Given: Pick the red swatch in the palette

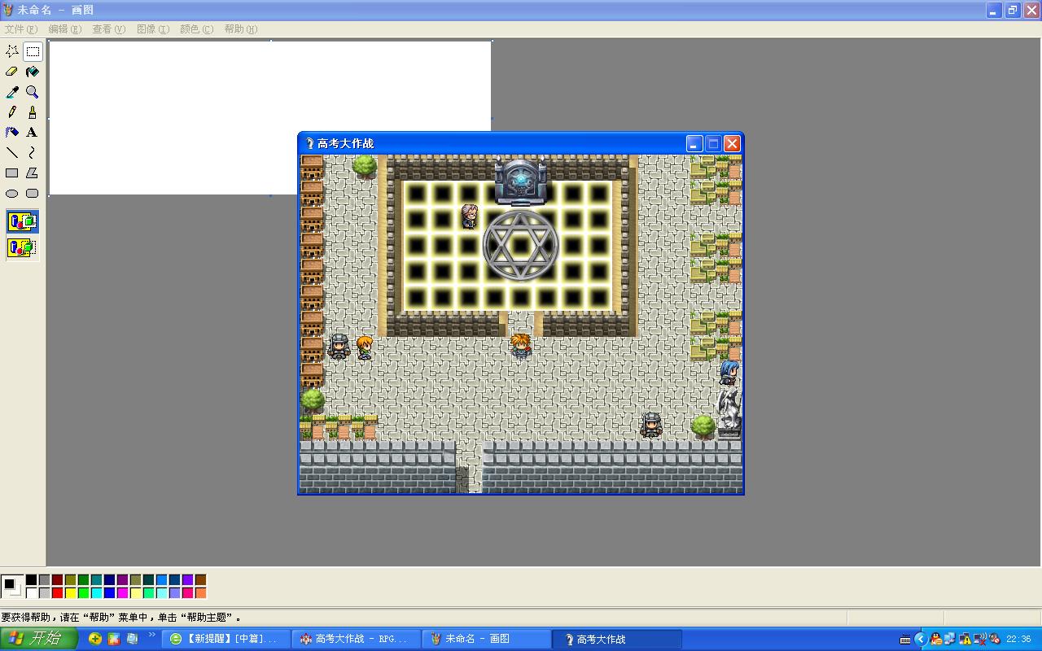Looking at the screenshot, I should click(x=57, y=593).
